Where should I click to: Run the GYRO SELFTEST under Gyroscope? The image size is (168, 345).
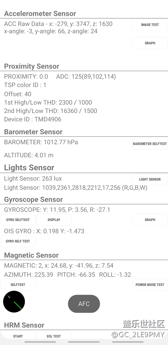pyautogui.click(x=18, y=219)
